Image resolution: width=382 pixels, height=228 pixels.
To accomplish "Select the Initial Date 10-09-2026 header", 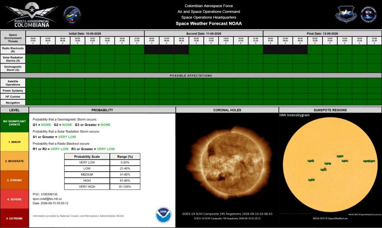I will [85, 34].
